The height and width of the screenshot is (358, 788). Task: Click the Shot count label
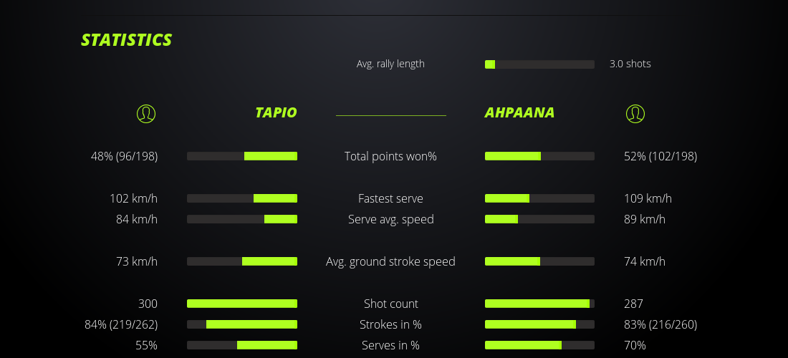[x=390, y=304]
